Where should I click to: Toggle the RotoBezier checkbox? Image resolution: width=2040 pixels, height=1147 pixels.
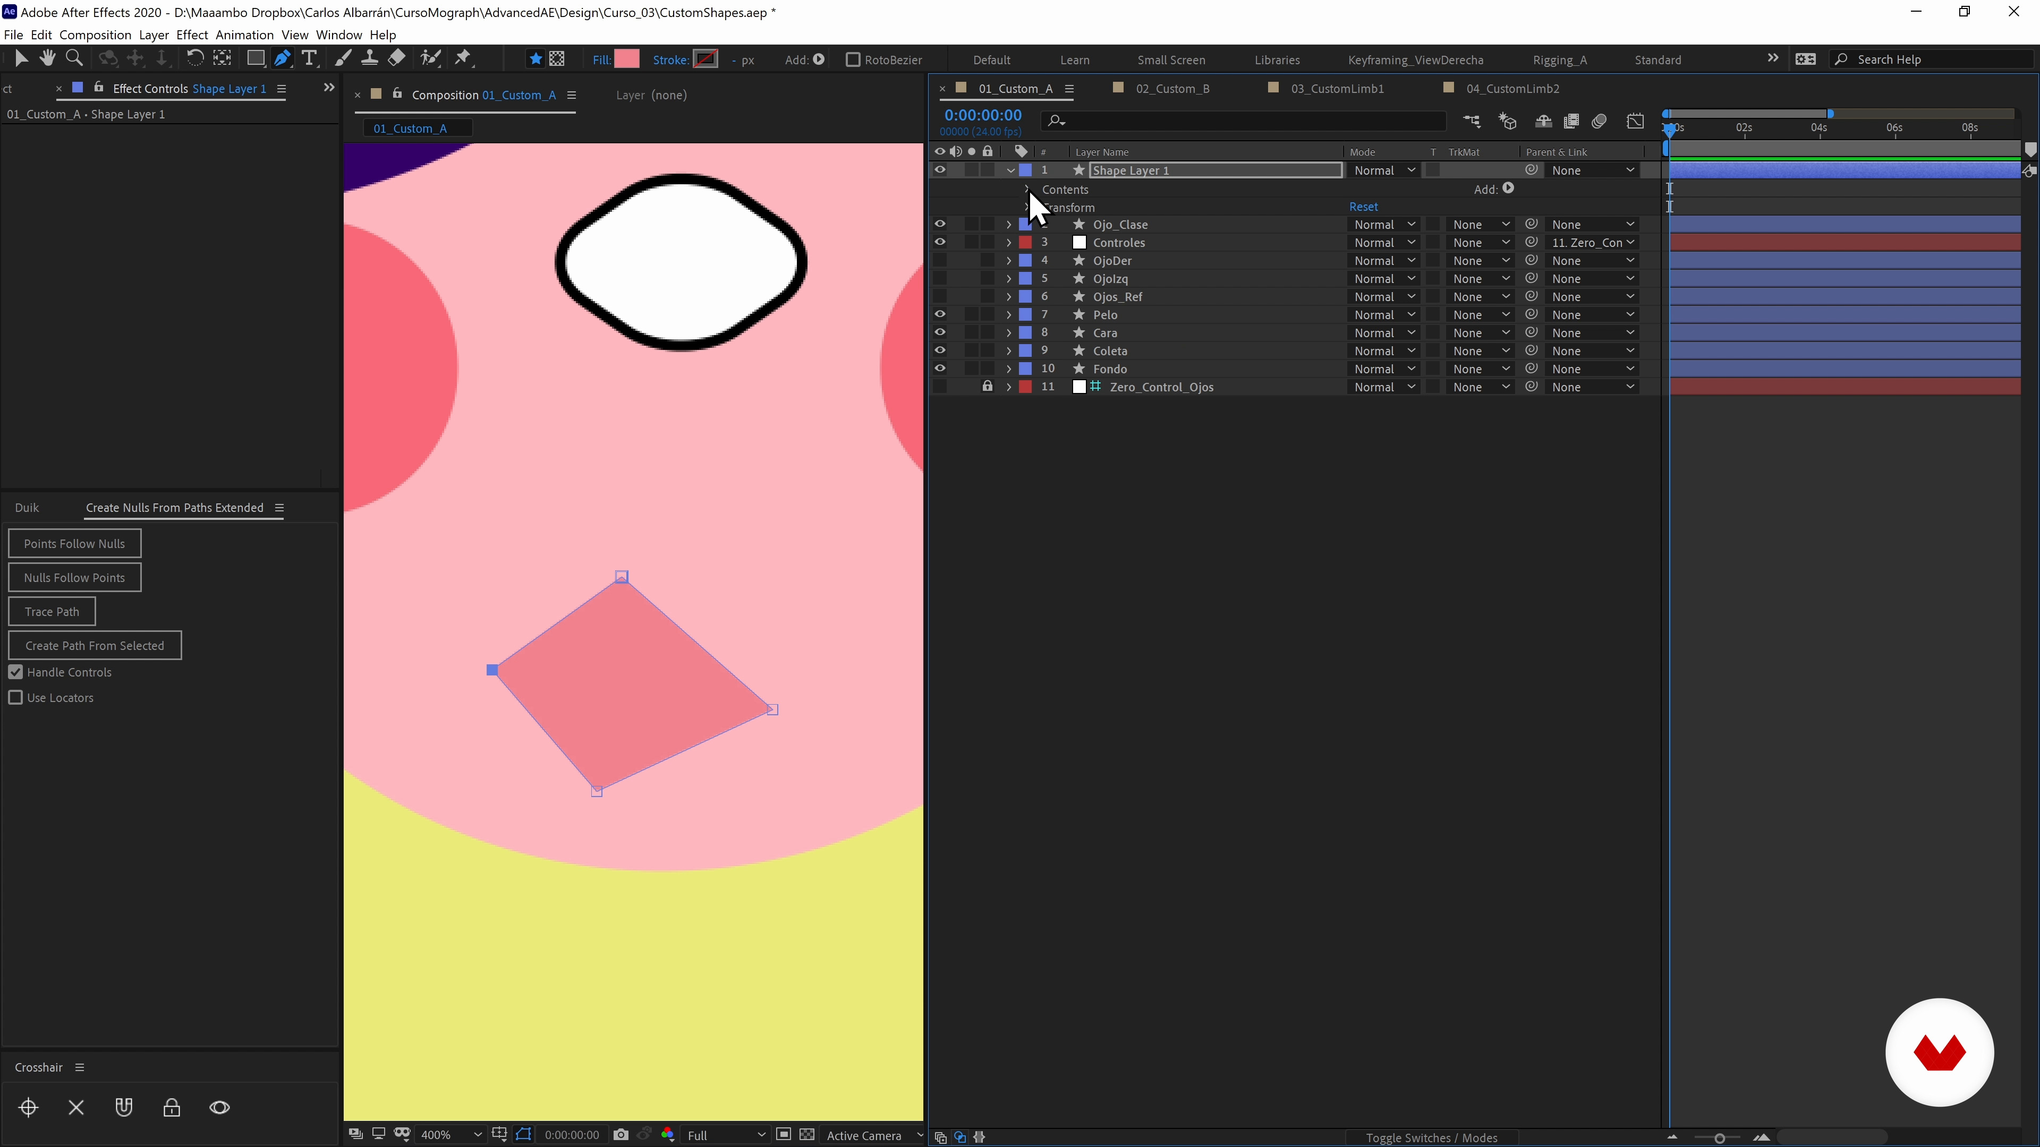(853, 59)
